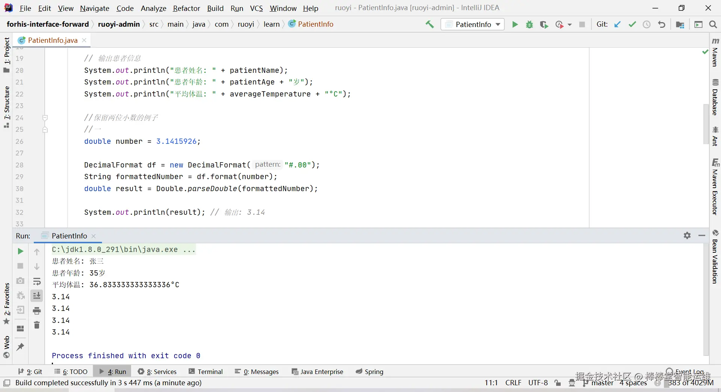Open Project Structure dialog icon
This screenshot has width=721, height=392.
coord(680,24)
